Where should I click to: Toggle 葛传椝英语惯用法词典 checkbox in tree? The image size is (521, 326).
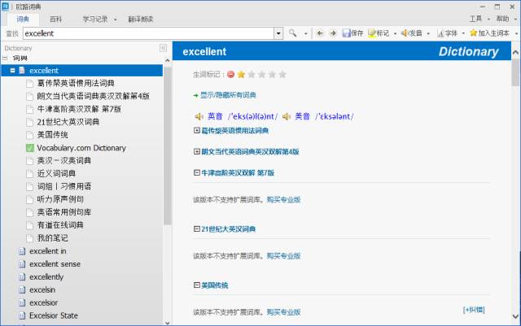click(x=30, y=83)
